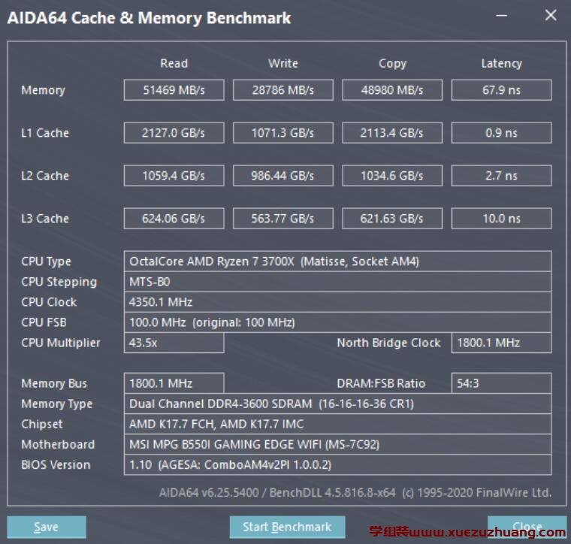Click the CPU Multiplier 43.5x field
571x544 pixels.
click(174, 343)
